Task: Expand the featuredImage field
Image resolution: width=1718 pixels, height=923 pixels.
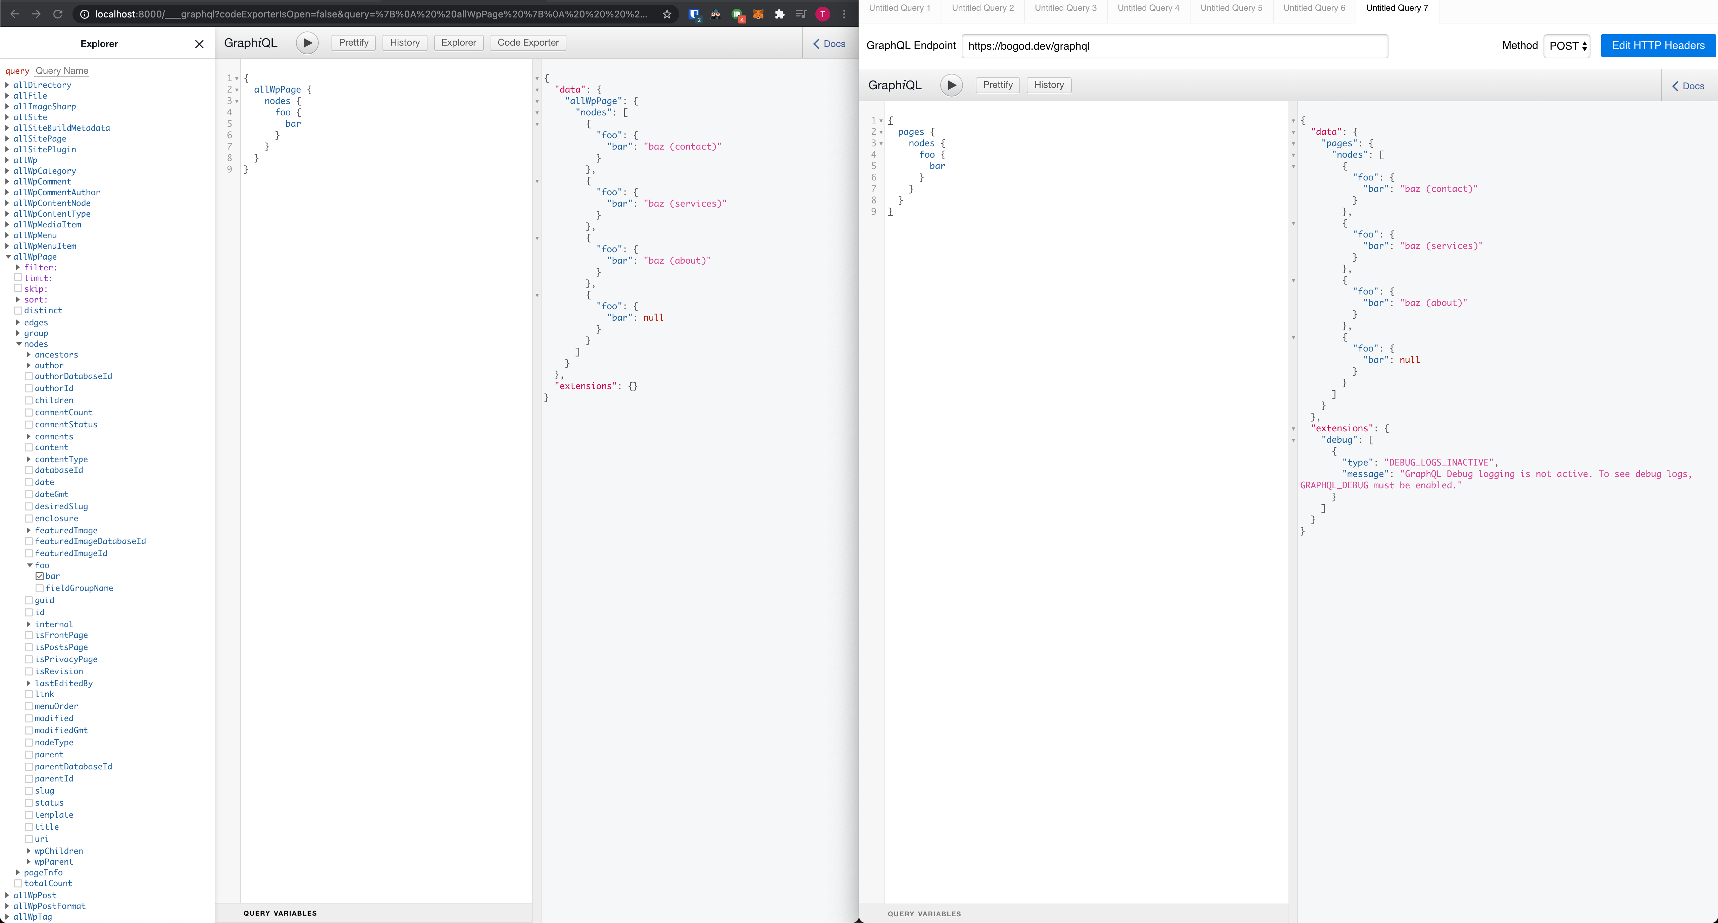Action: (29, 531)
